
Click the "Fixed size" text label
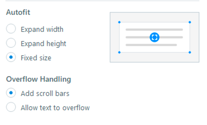tap(36, 58)
